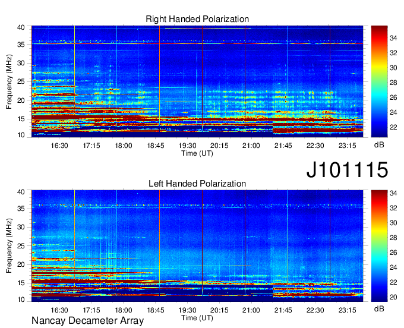
Task: Click the 20:15 tick on upper time axis
Action: tap(219, 146)
